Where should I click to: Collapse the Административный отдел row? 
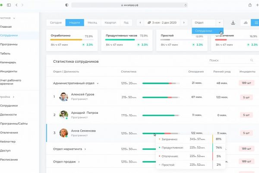(98, 83)
